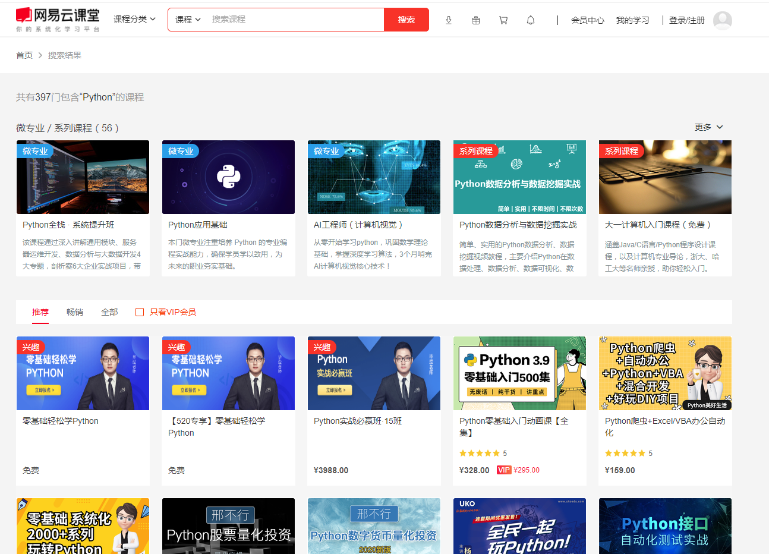
Task: Open Python接口自动化测试实战 thumbnail
Action: pyautogui.click(x=665, y=526)
